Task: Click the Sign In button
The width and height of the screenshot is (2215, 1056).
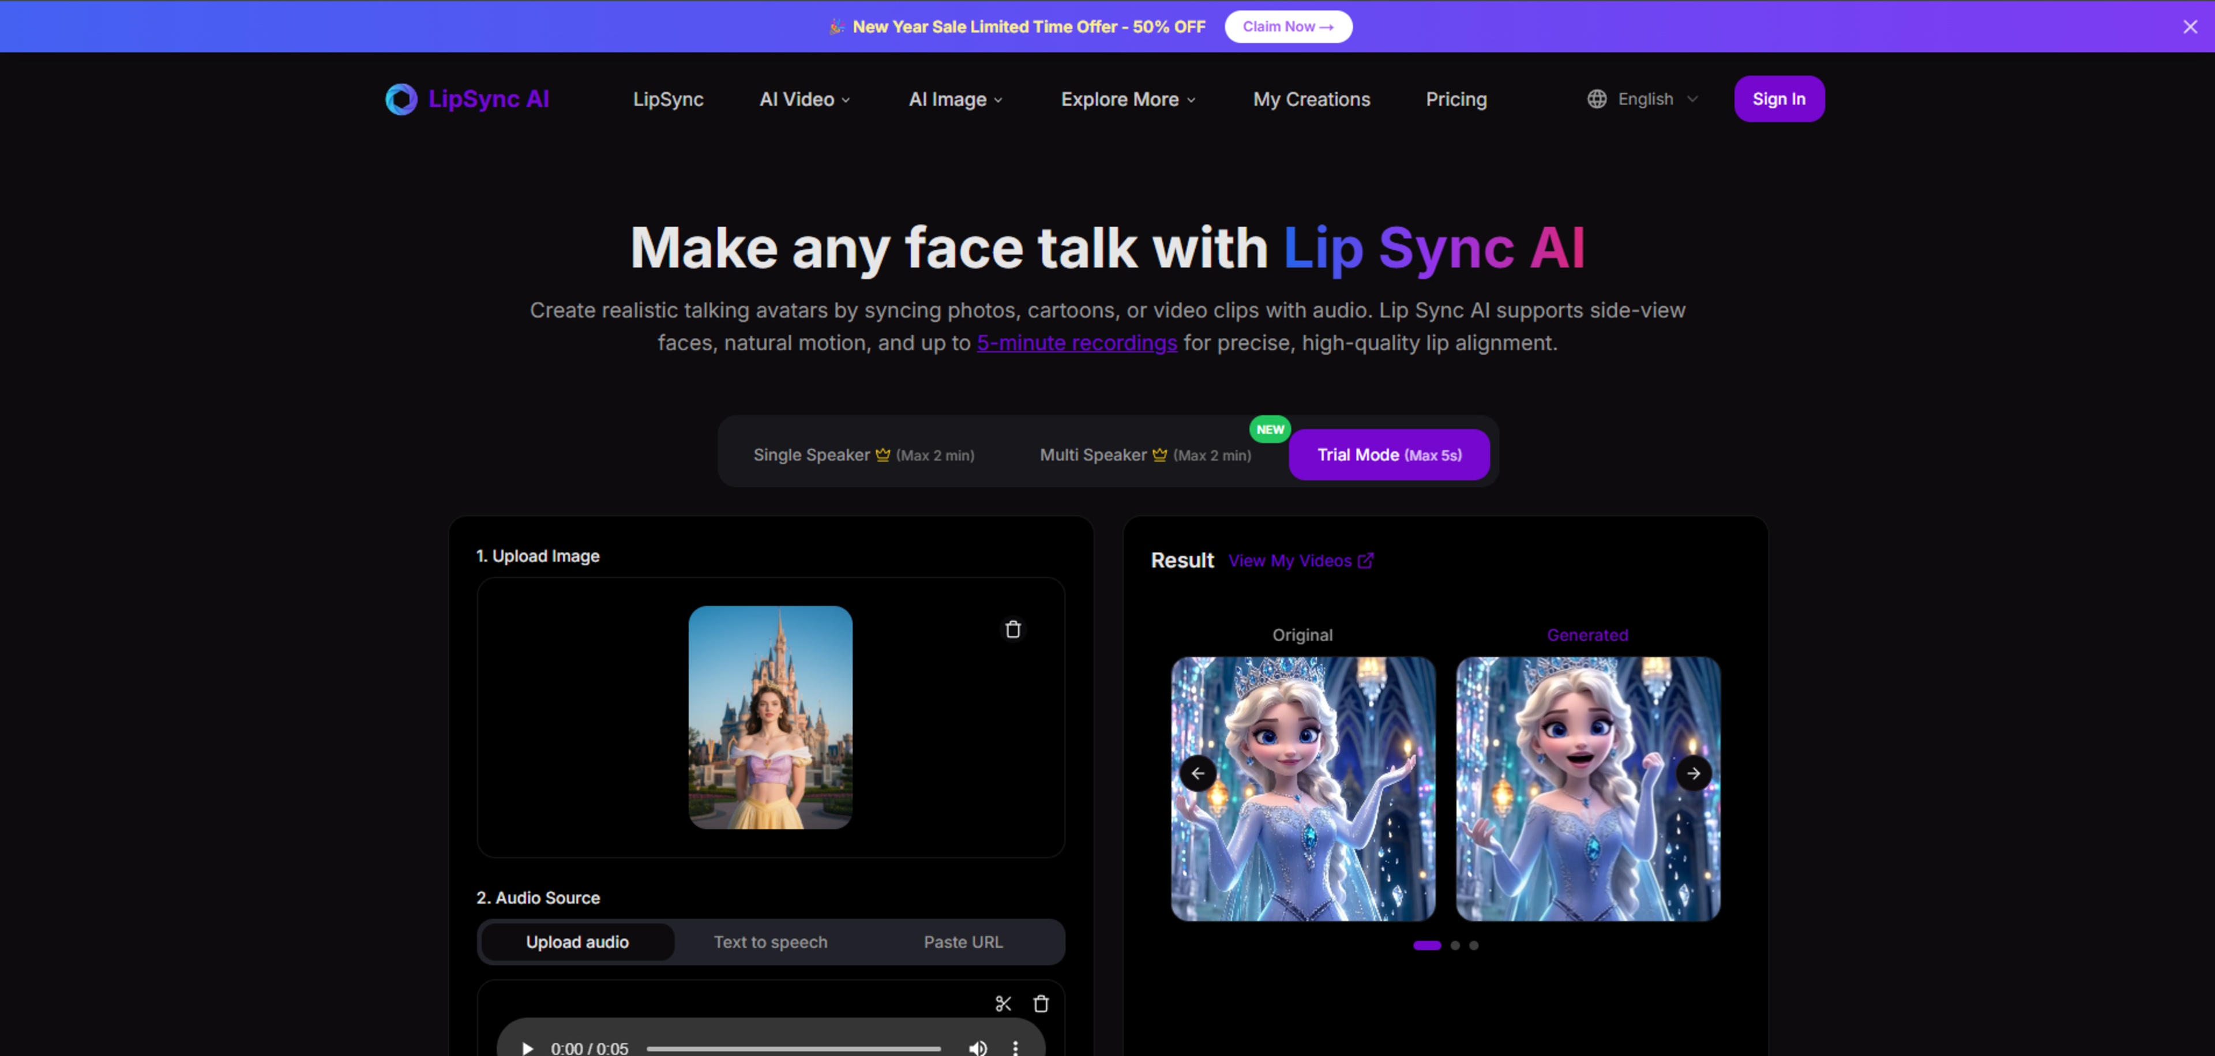Action: [1779, 99]
